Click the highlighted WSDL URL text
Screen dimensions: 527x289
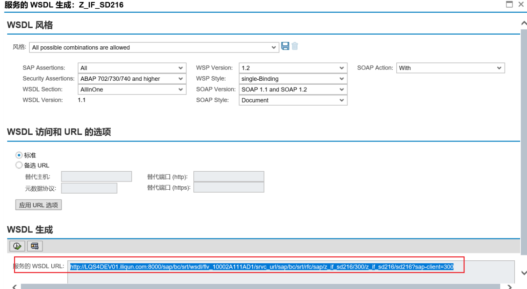262,267
